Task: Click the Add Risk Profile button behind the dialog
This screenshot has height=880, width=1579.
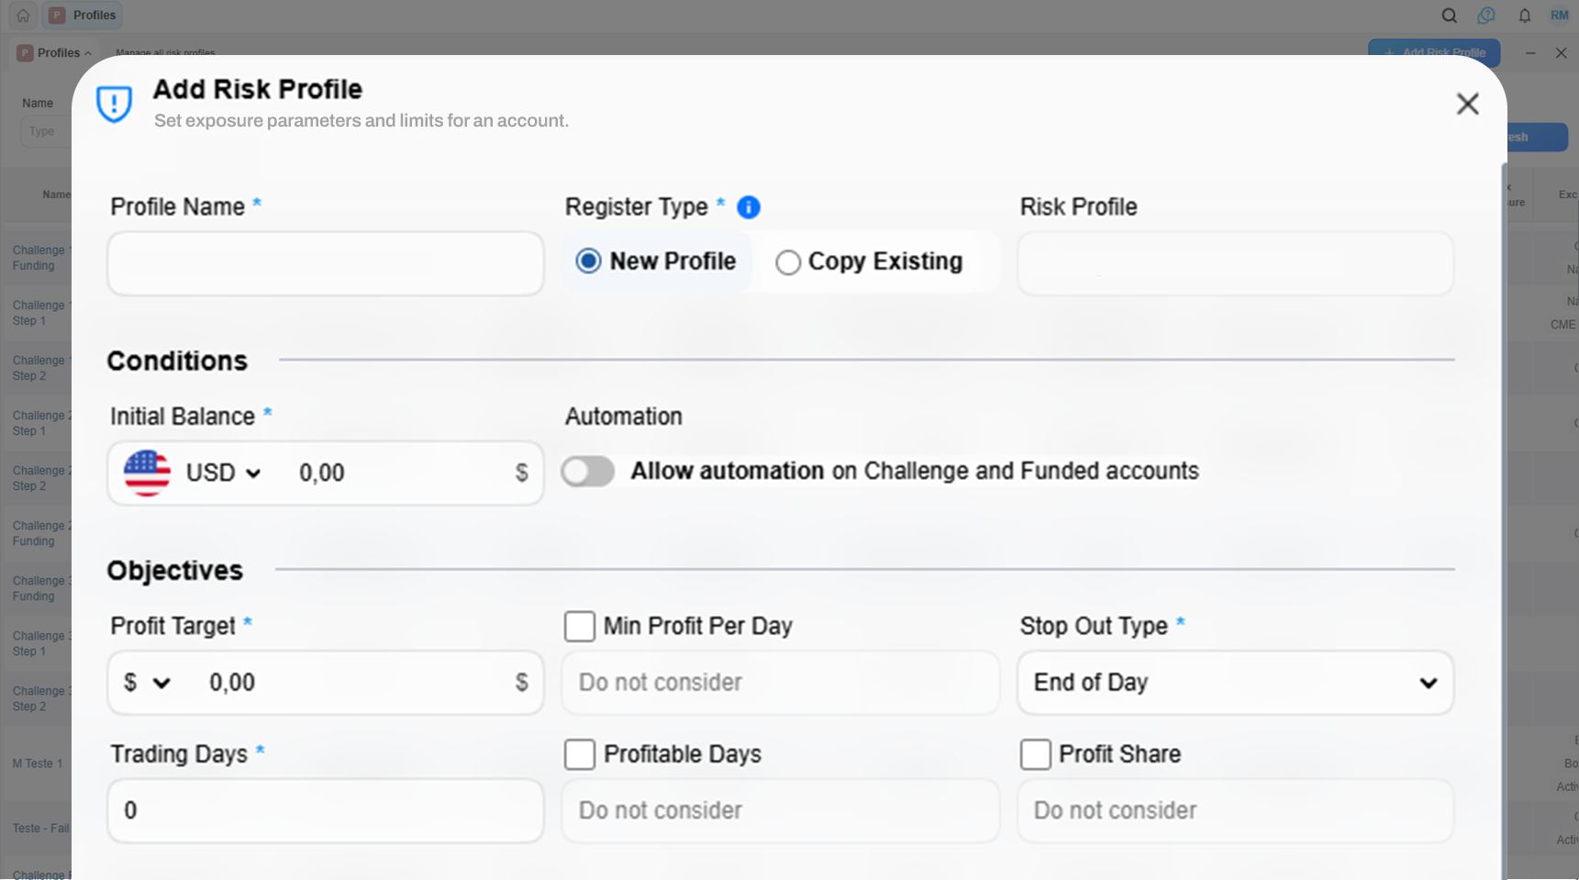Action: (x=1434, y=52)
